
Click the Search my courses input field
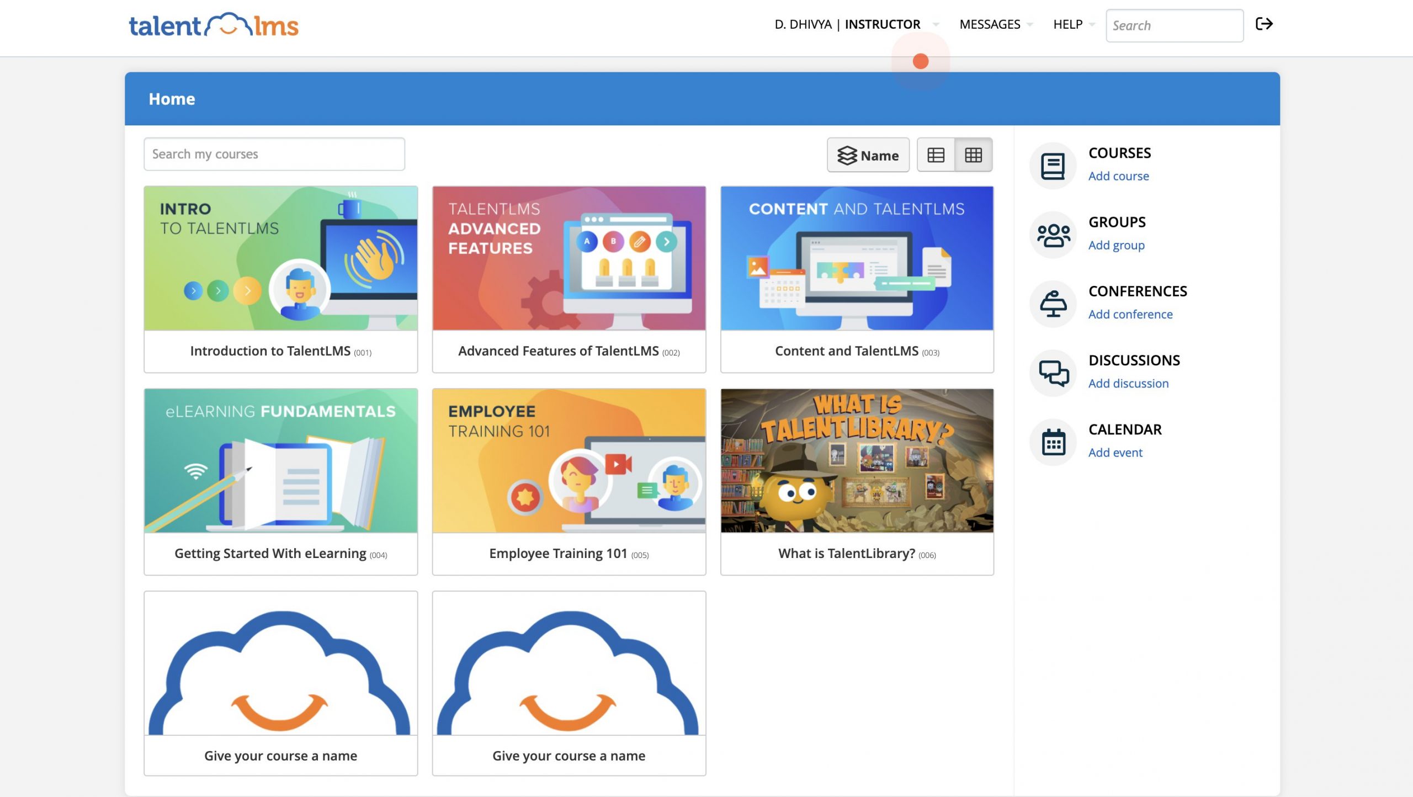(x=273, y=154)
